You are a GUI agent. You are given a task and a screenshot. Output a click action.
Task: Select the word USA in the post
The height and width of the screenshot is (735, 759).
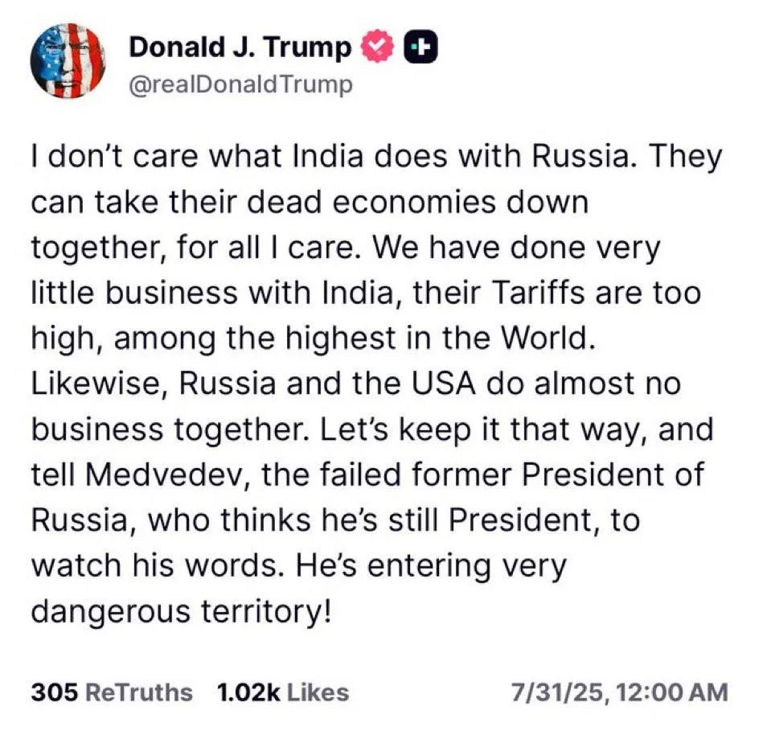pos(443,383)
